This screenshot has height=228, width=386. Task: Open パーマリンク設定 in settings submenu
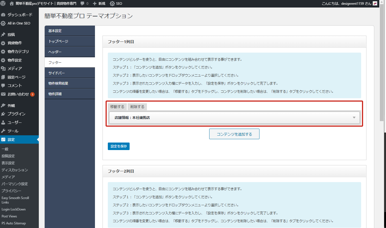coord(15,184)
